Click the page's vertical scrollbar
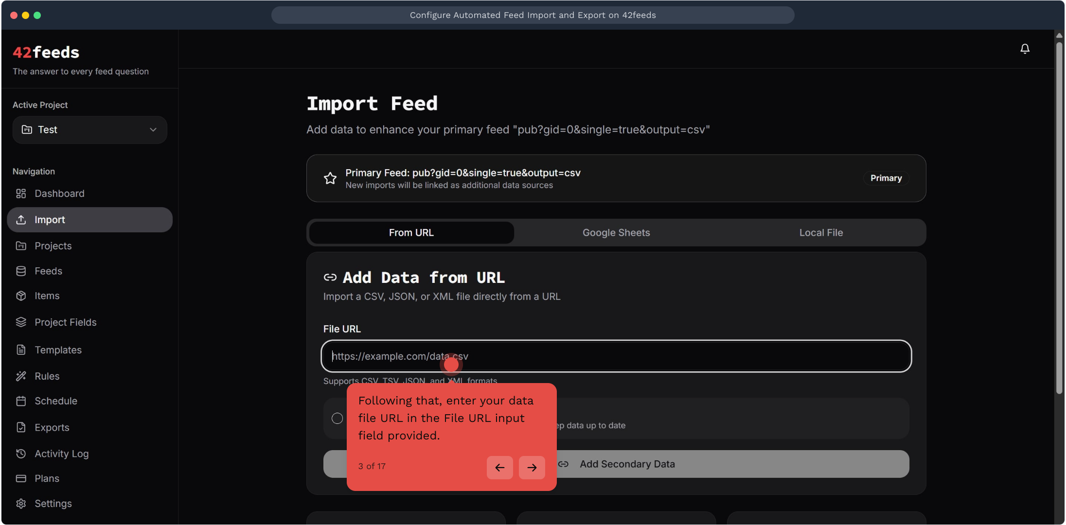Screen dimensions: 1066x525 (1059, 219)
